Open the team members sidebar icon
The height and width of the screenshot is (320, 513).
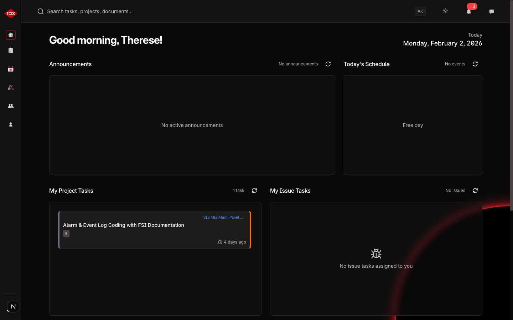(x=11, y=106)
